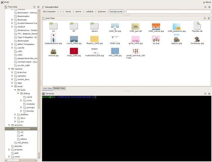The height and width of the screenshot is (162, 212).
Task: Expand the Soldout tree folder
Action: pos(12,27)
